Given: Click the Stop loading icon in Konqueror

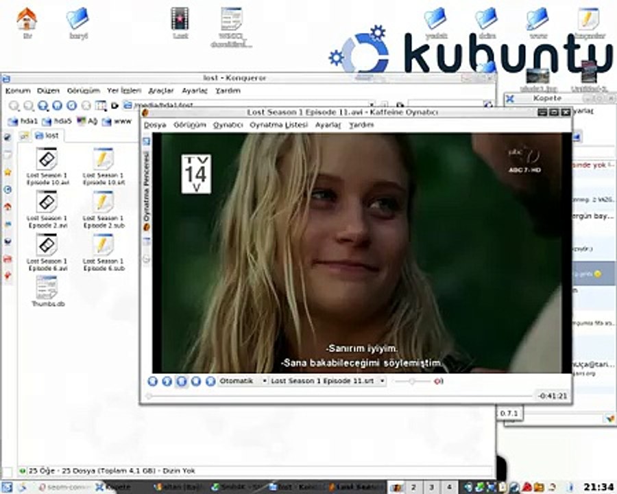Looking at the screenshot, I should [86, 106].
